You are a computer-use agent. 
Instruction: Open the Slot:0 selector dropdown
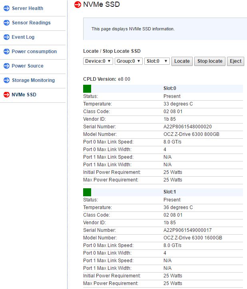pos(157,61)
